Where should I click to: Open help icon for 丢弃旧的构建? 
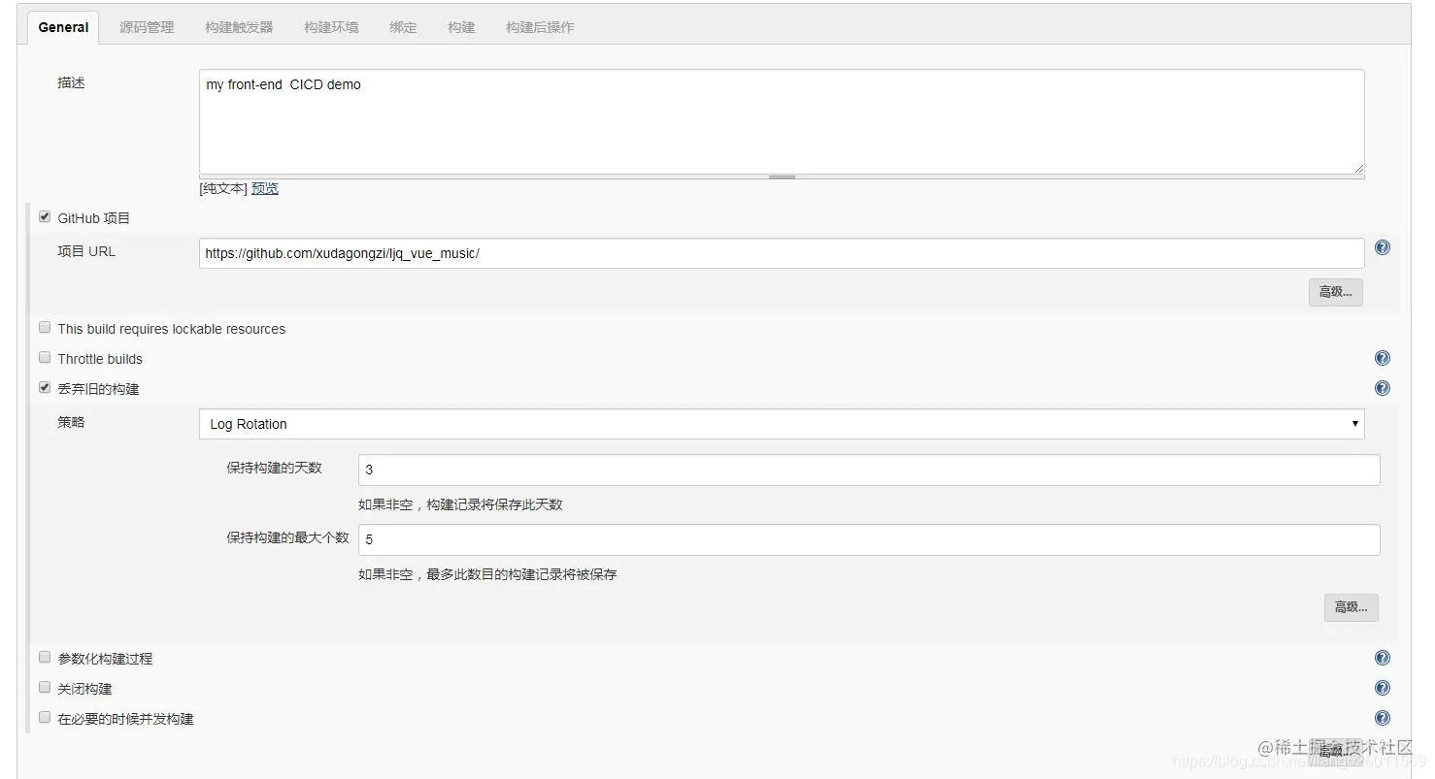coord(1383,388)
